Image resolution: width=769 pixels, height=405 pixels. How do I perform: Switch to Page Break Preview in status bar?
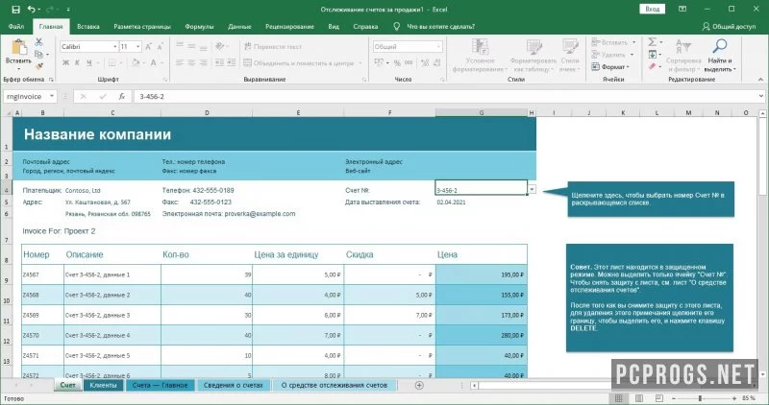click(659, 398)
